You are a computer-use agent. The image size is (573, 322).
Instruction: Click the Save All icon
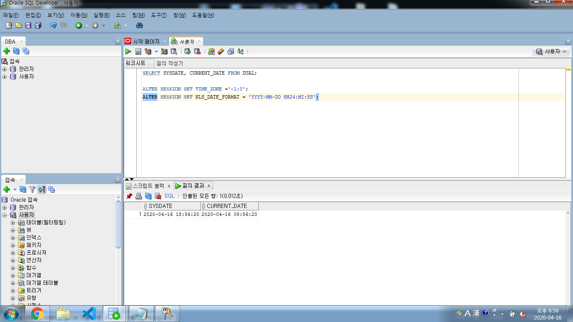click(x=38, y=26)
